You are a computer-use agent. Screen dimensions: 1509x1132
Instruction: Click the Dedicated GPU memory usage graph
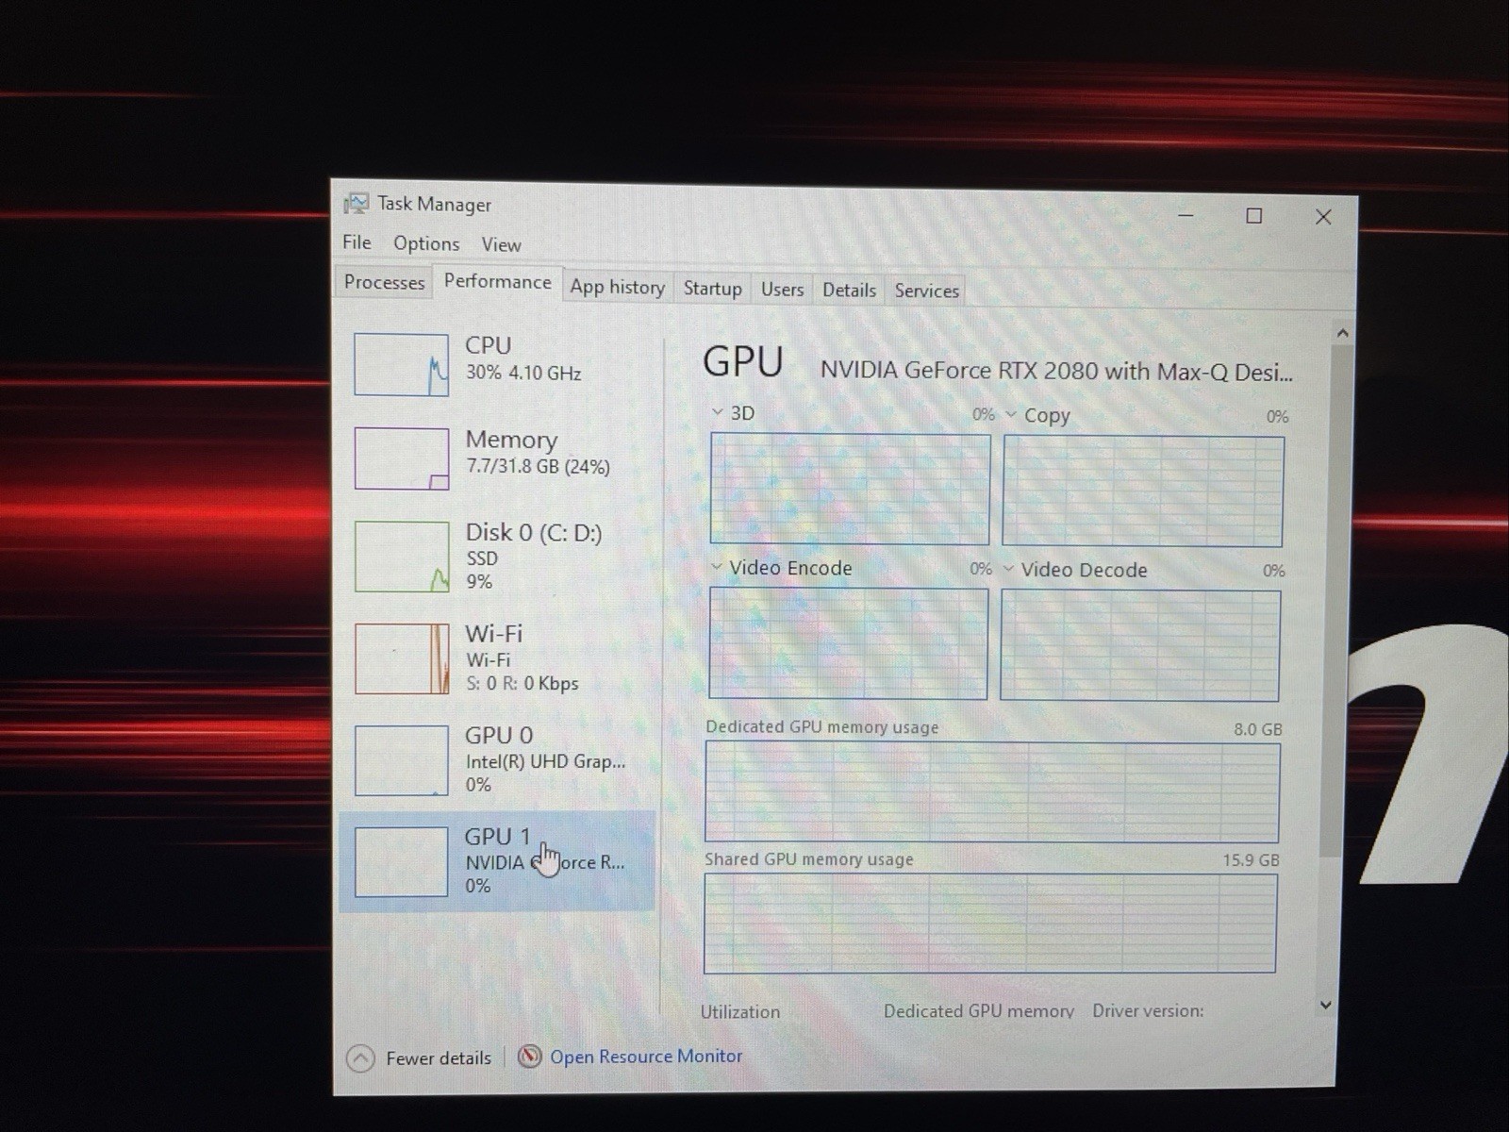992,792
